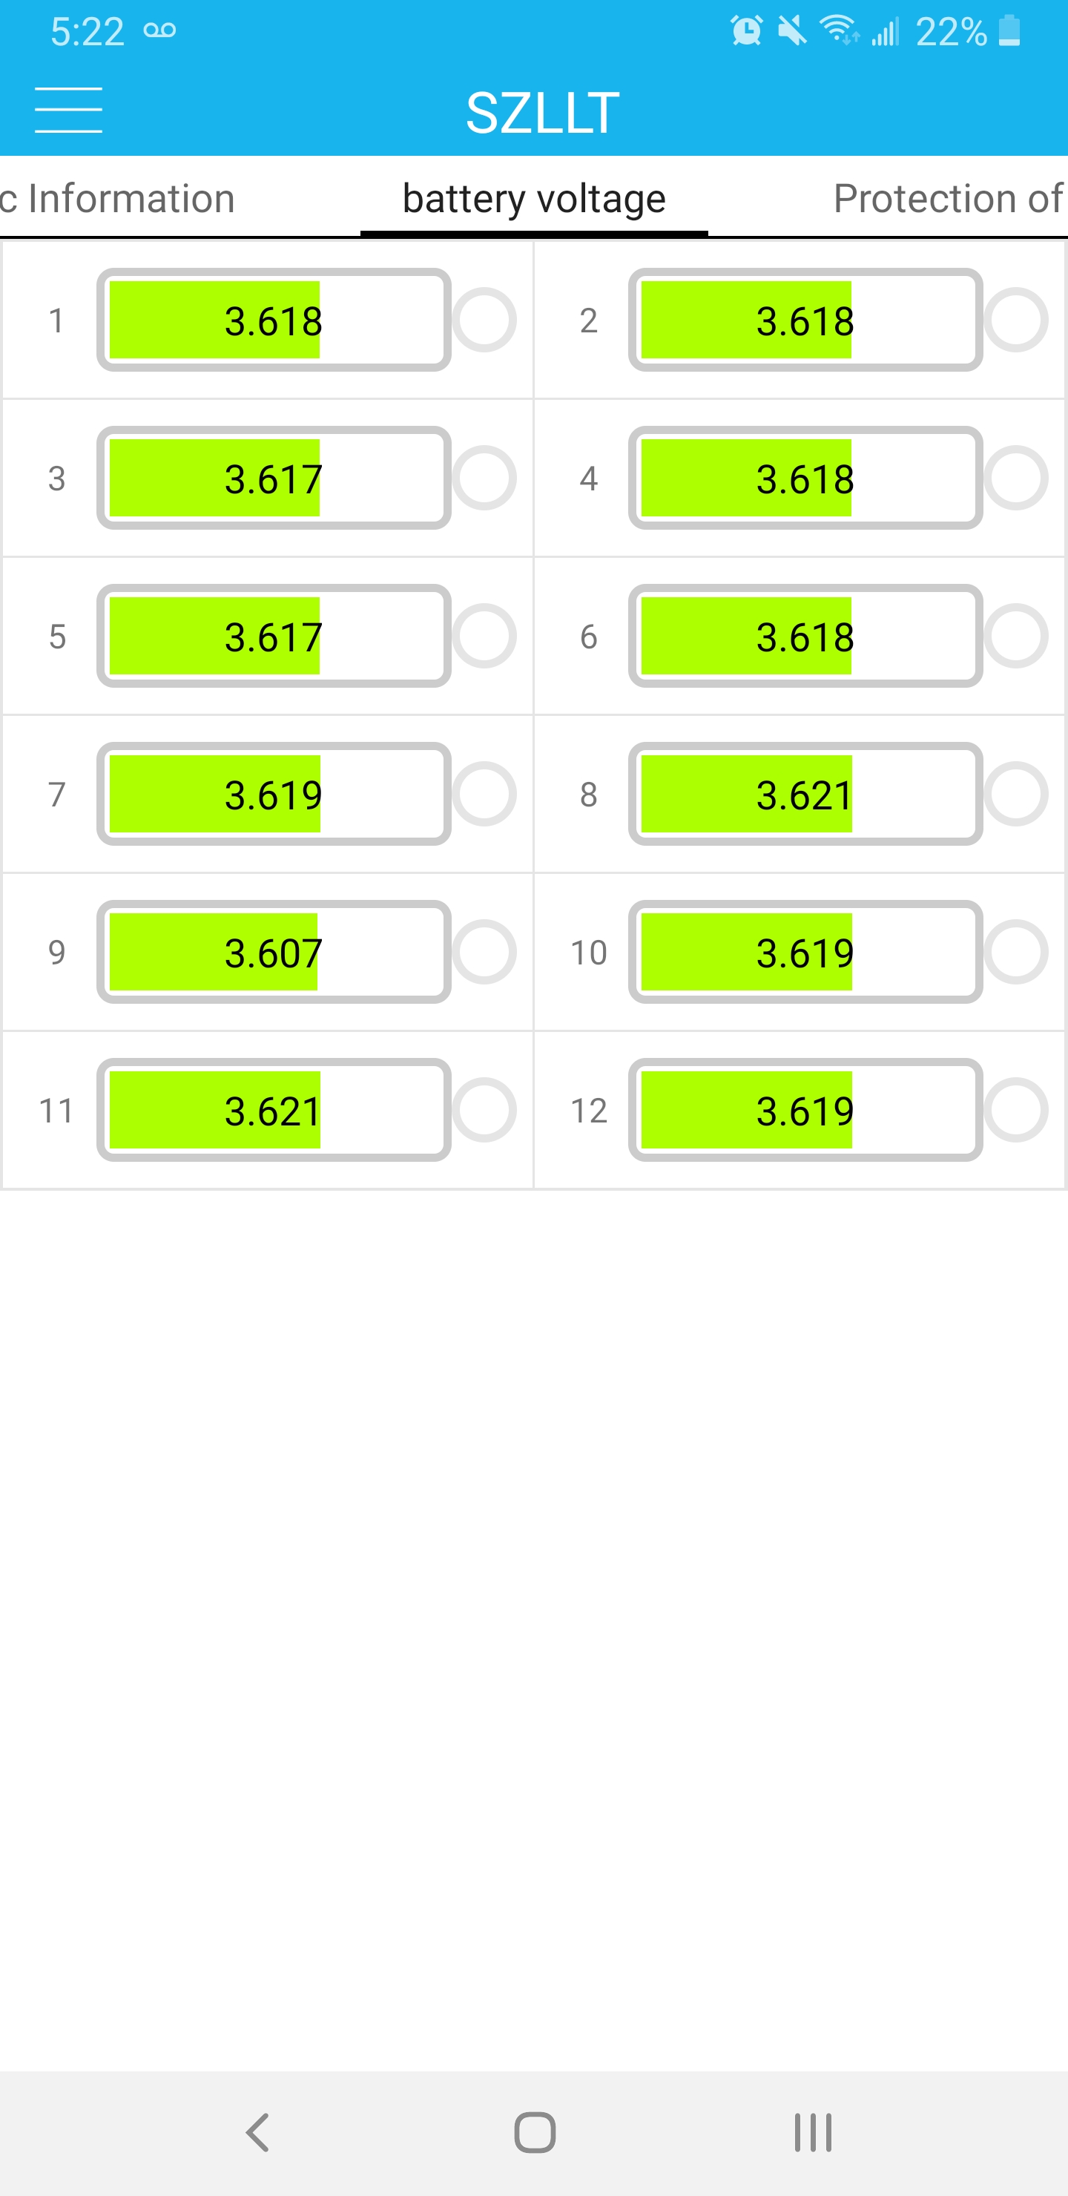Toggle the balance indicator for cell 4

[1016, 479]
